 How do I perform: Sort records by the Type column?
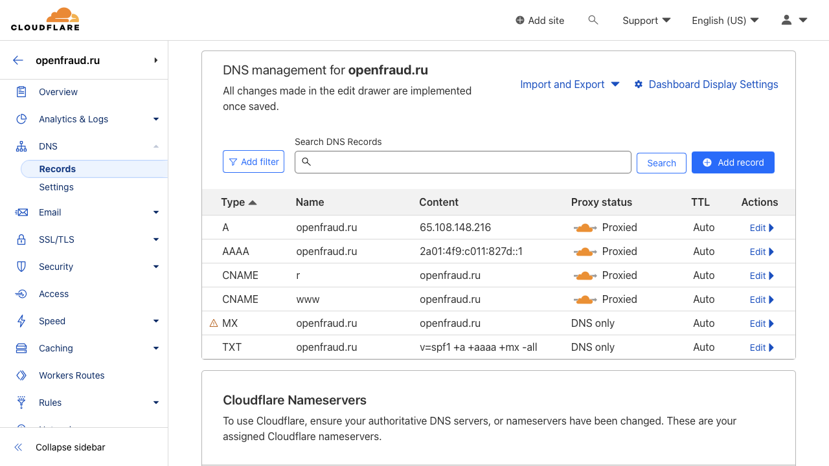[x=238, y=202]
